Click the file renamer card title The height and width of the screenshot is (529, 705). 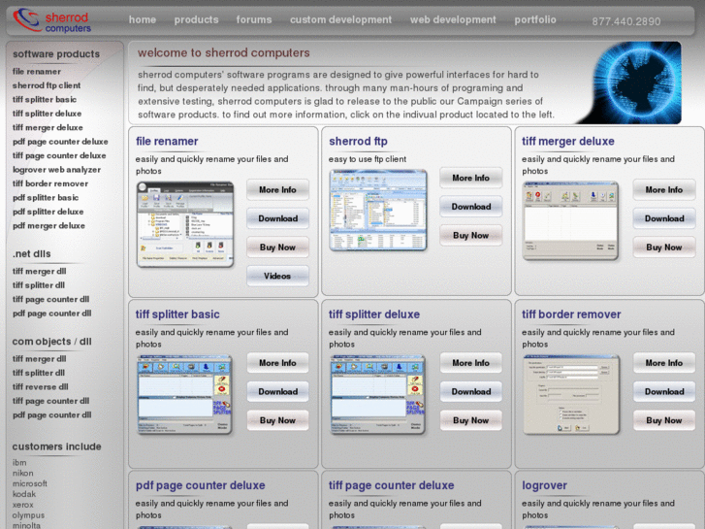(x=167, y=142)
